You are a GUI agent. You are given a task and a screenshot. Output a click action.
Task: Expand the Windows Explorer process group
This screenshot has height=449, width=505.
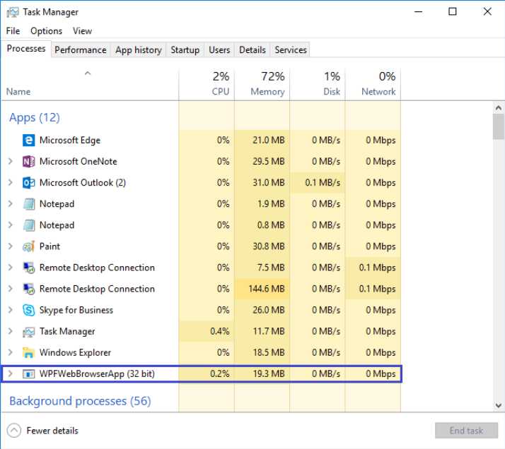(11, 352)
